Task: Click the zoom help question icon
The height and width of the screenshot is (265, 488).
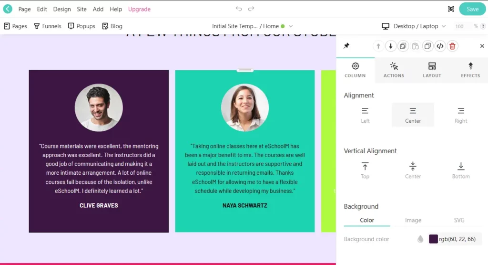Action: [483, 26]
